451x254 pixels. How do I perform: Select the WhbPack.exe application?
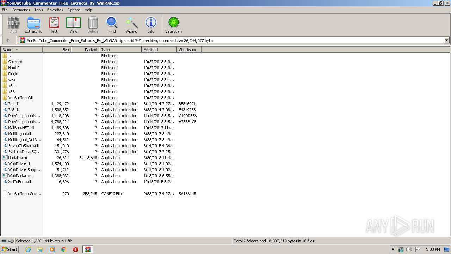pyautogui.click(x=17, y=176)
